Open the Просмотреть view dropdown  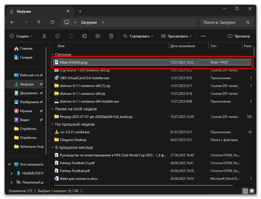point(177,36)
